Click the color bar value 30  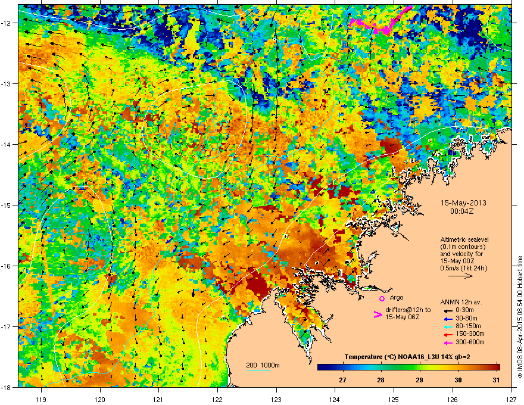point(458,380)
